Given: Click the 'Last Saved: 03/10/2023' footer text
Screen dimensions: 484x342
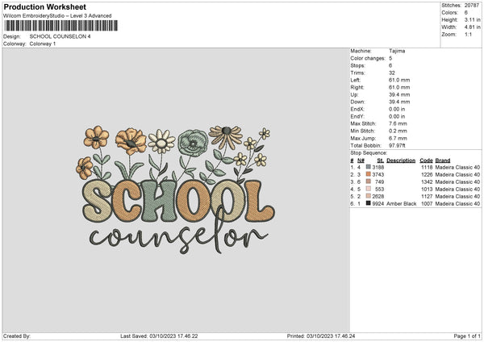Looking at the screenshot, I should 159,336.
